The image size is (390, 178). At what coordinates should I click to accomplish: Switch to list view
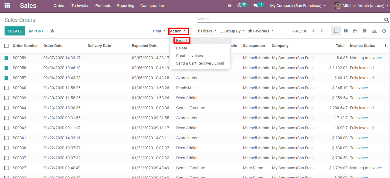pyautogui.click(x=336, y=31)
